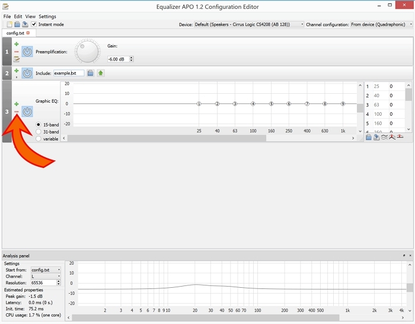
Task: Open the Device dropdown
Action: click(249, 24)
